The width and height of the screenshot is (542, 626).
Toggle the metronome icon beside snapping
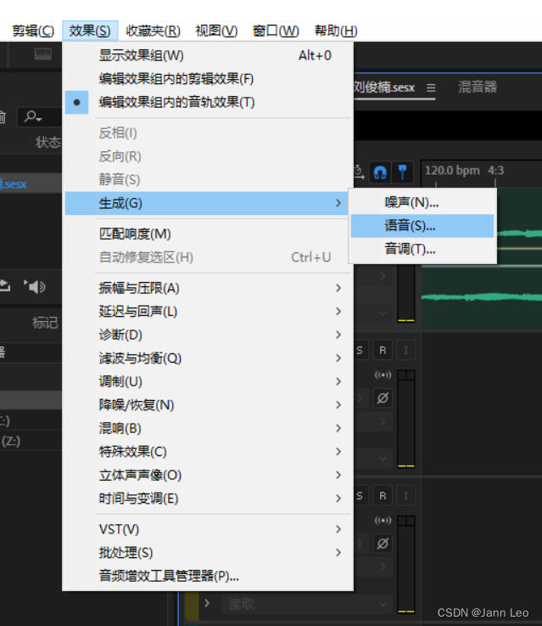[x=358, y=172]
